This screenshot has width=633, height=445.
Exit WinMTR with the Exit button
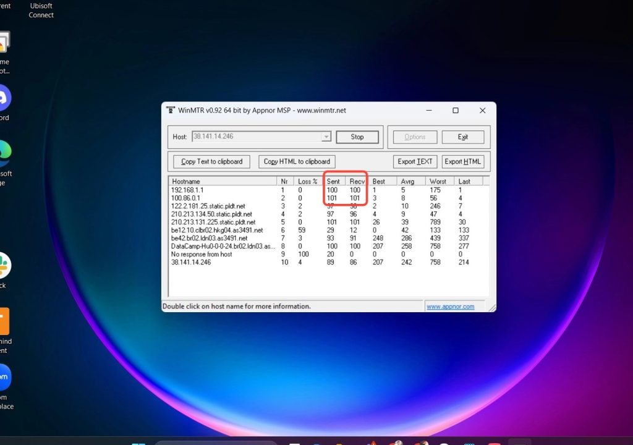click(462, 137)
